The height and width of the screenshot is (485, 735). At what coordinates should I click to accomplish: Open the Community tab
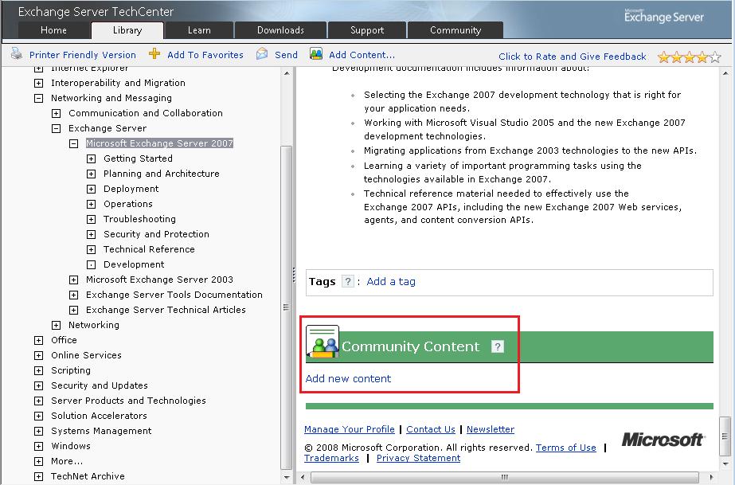click(x=455, y=30)
